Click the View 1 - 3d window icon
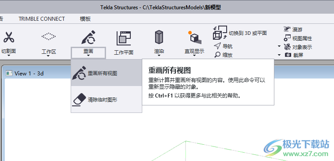 (9, 73)
